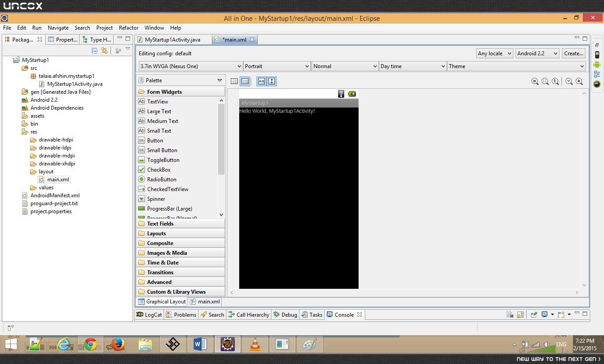Click the zoom to fit icon

point(545,81)
